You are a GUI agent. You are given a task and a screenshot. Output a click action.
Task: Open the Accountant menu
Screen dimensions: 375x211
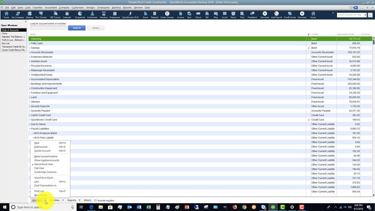pos(51,8)
